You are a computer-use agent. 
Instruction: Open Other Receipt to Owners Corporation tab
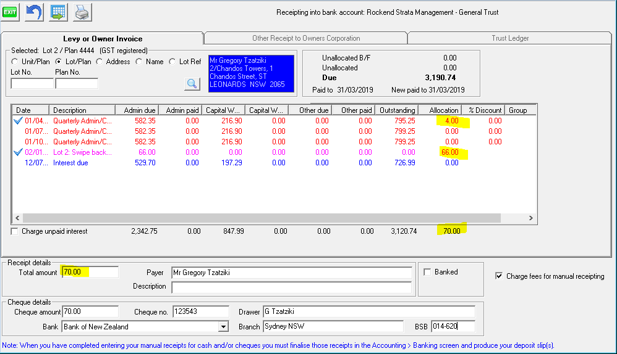306,38
